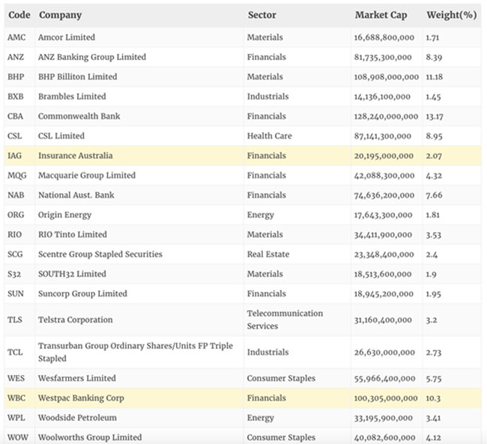
Task: Click the Woodside Petroleum market cap value
Action: [382, 418]
